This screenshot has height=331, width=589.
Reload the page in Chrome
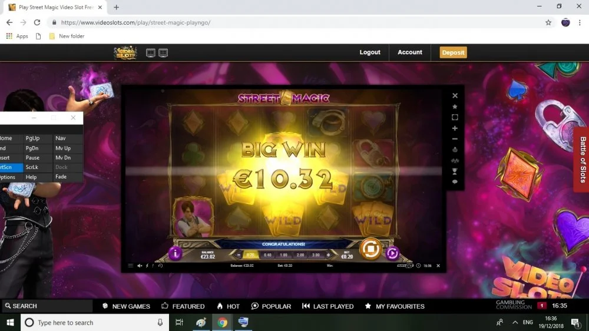tap(37, 22)
